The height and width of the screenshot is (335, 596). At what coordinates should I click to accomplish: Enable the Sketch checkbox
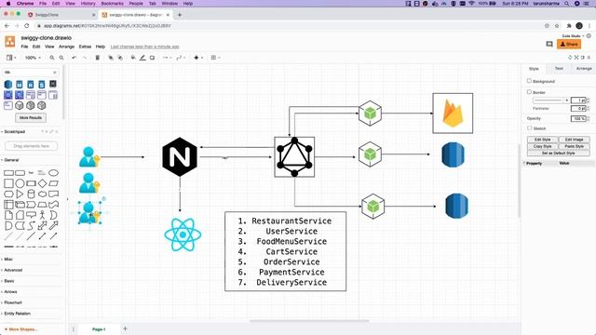pyautogui.click(x=529, y=128)
